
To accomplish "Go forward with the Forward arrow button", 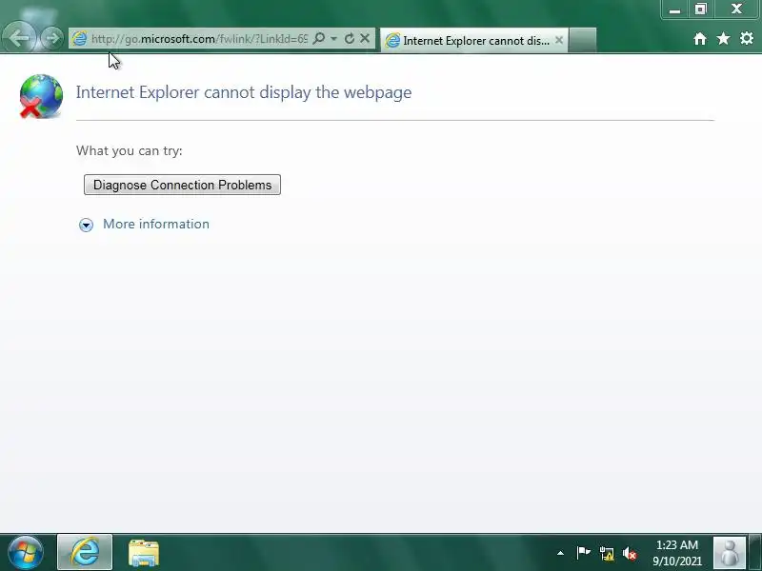I will click(51, 38).
